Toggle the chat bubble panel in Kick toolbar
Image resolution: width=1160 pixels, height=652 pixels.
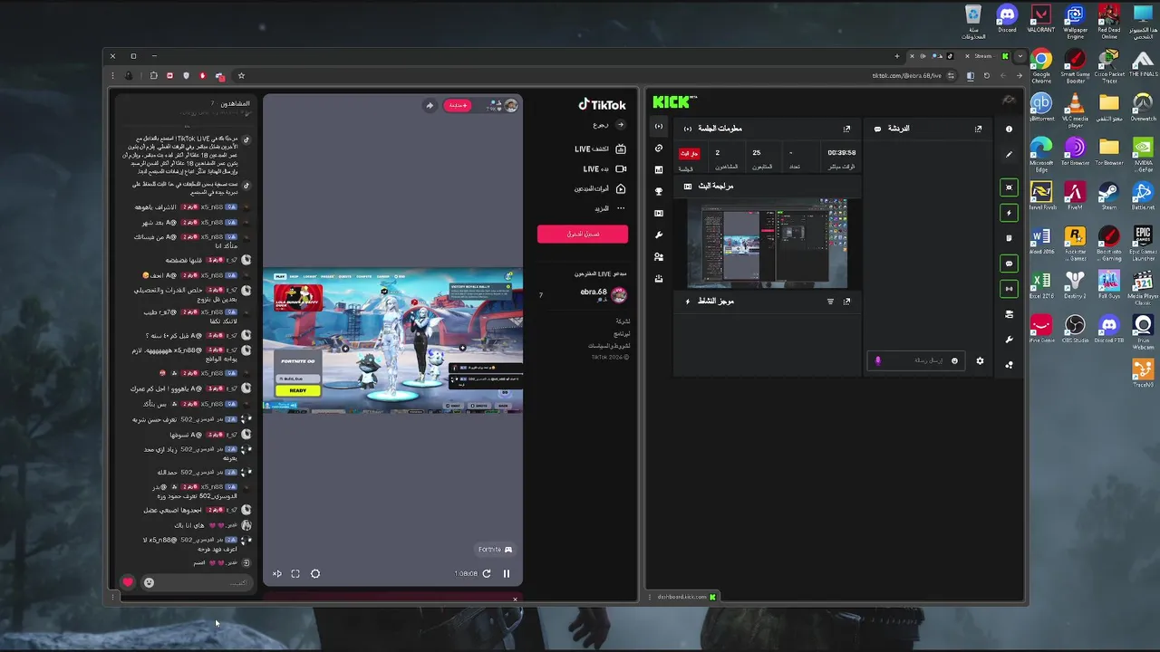1009,264
